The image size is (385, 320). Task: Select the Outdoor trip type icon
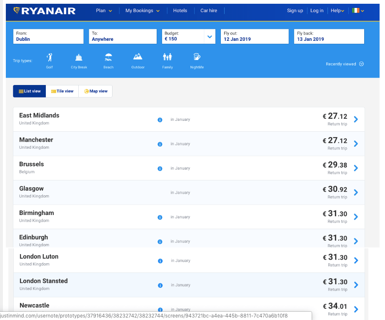pyautogui.click(x=138, y=57)
